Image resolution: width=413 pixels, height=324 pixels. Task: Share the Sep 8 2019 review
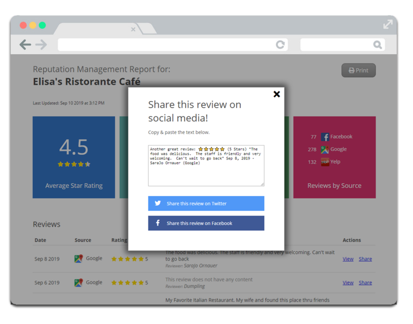coord(365,259)
